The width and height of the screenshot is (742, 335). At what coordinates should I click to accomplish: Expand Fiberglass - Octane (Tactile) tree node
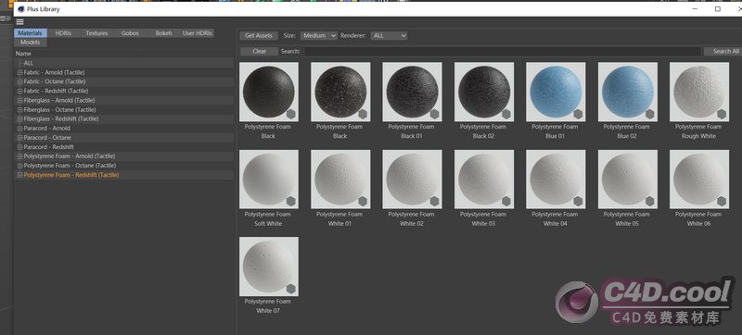click(x=19, y=110)
